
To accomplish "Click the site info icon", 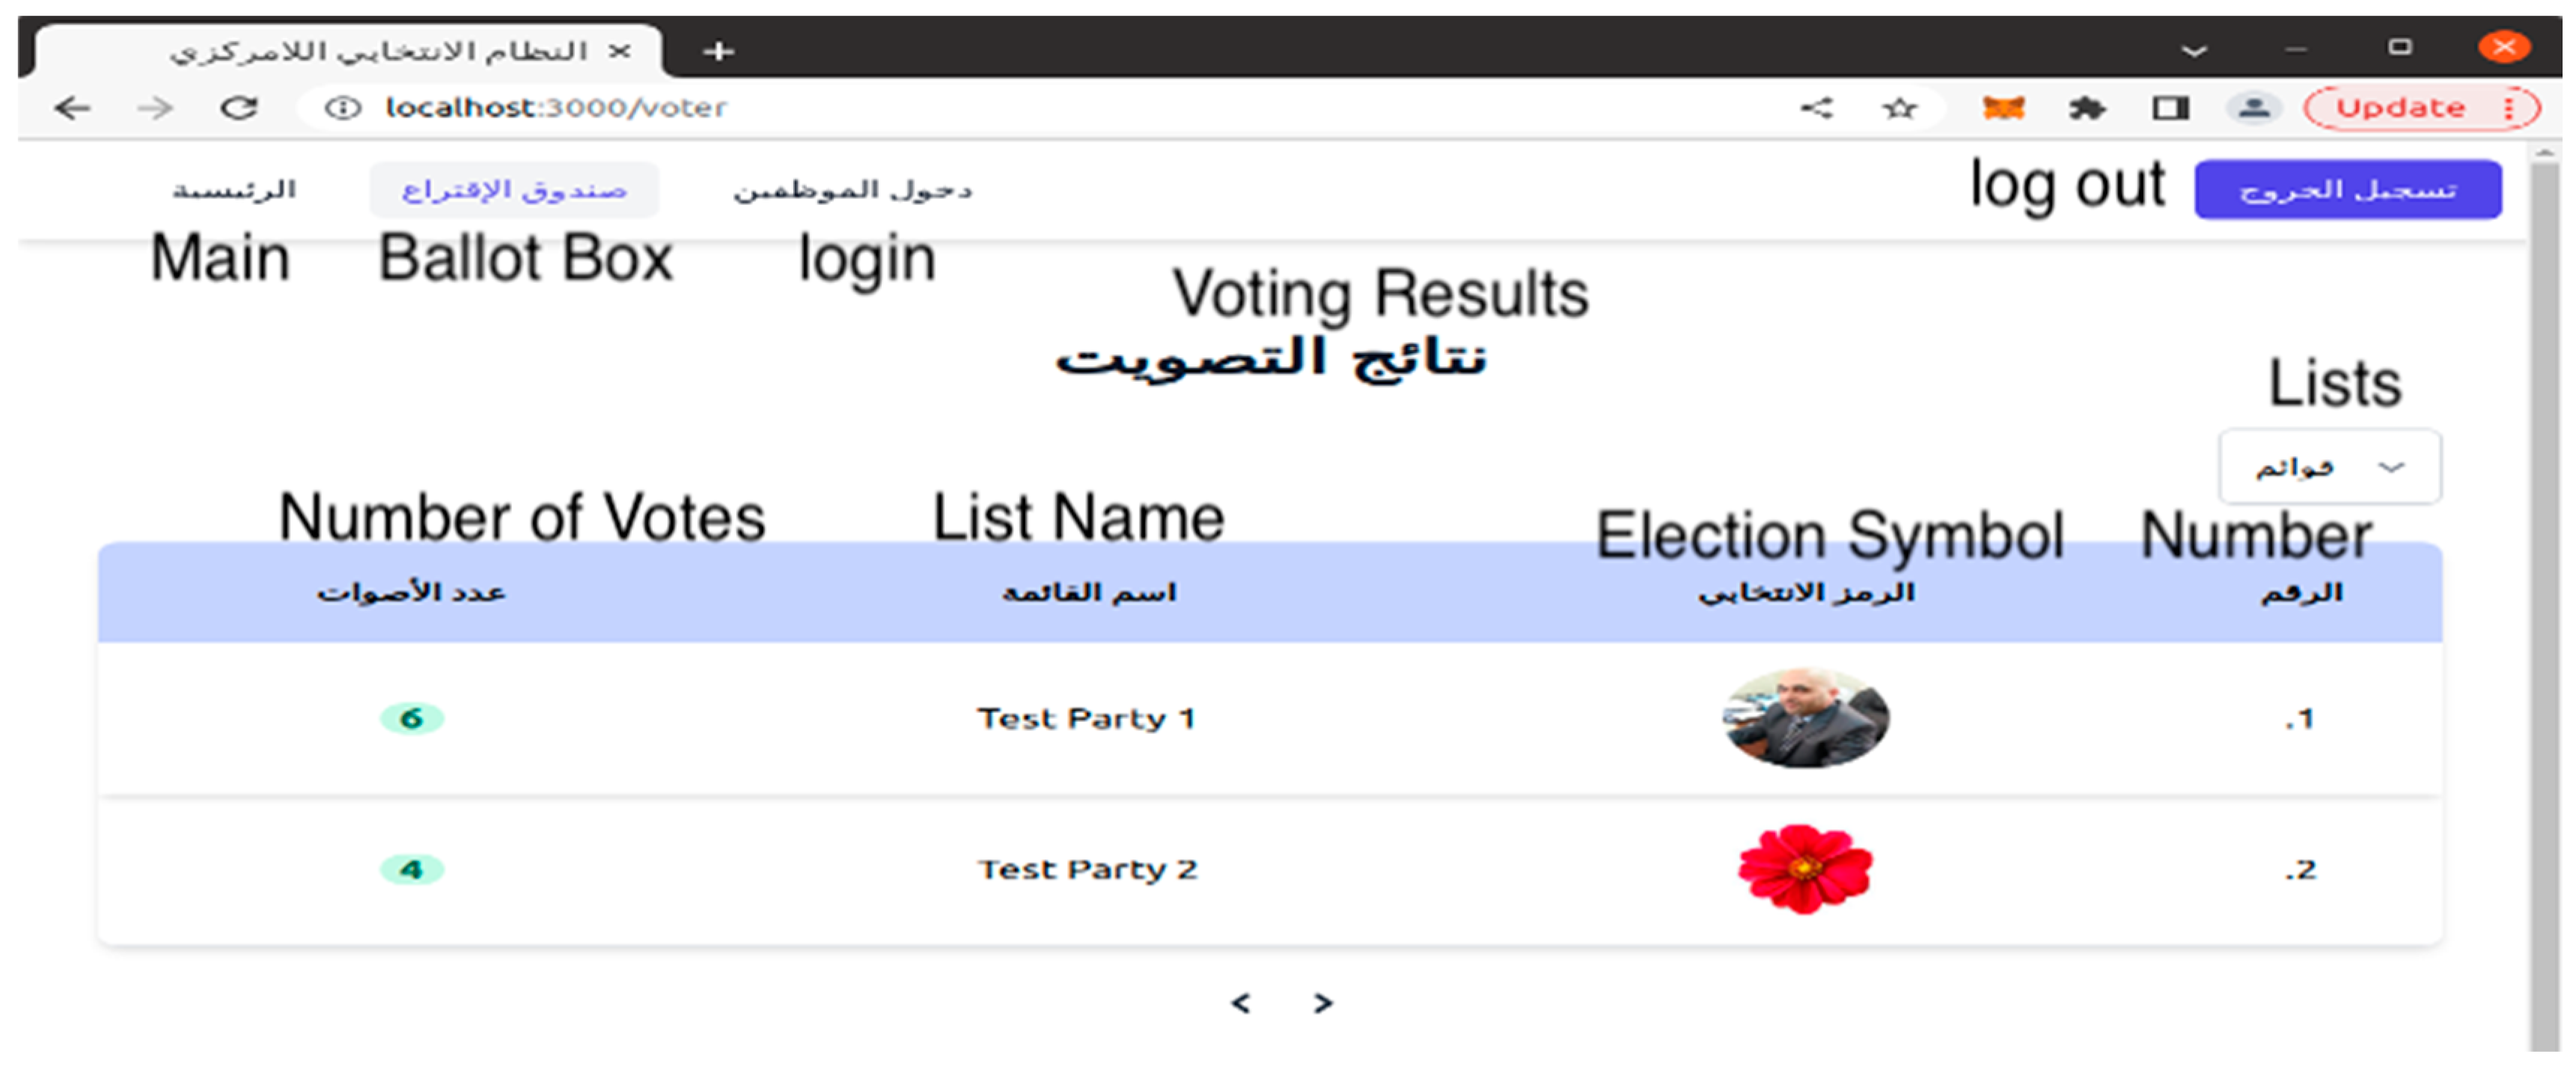I will [x=343, y=108].
